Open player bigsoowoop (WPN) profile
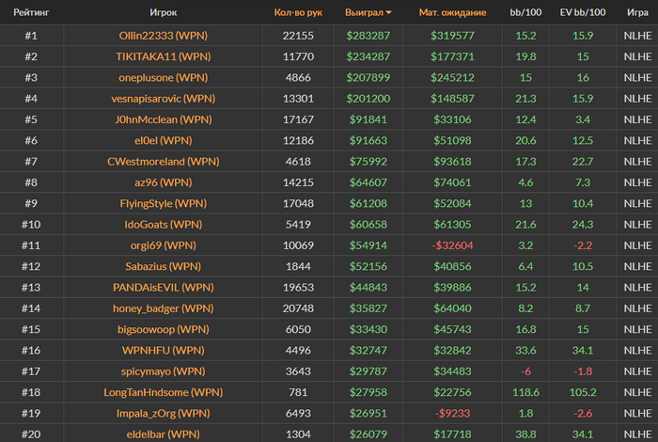Image resolution: width=658 pixels, height=442 pixels. pos(164,329)
